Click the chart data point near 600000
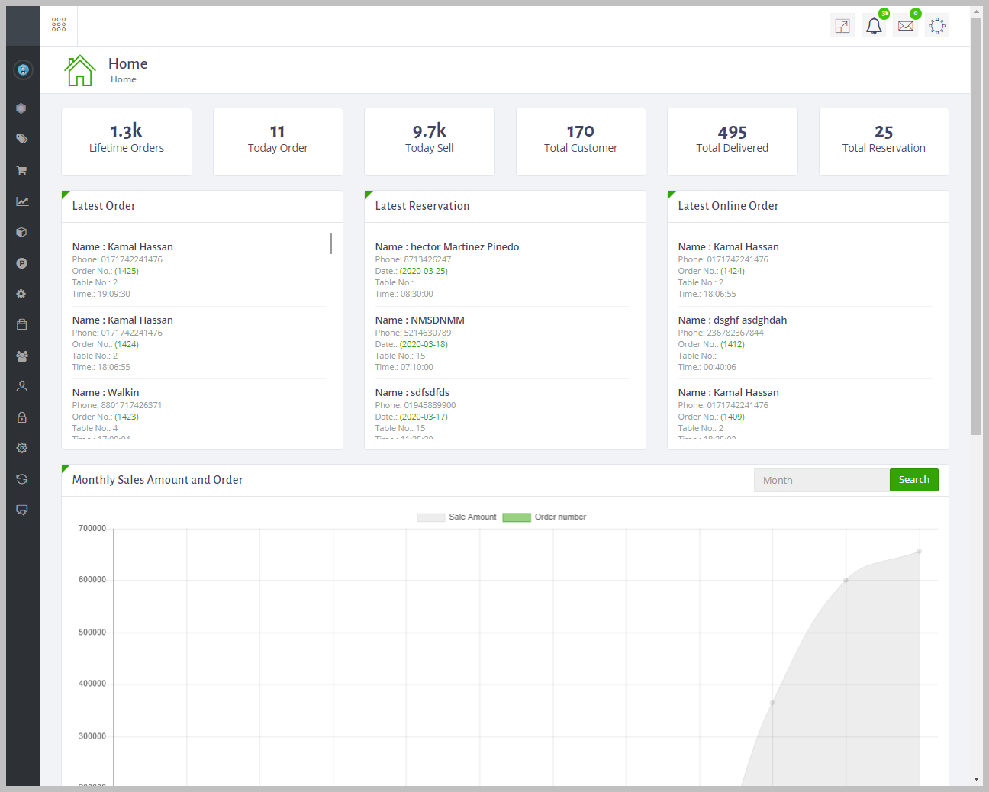Screen dimensions: 989x792 coord(846,581)
